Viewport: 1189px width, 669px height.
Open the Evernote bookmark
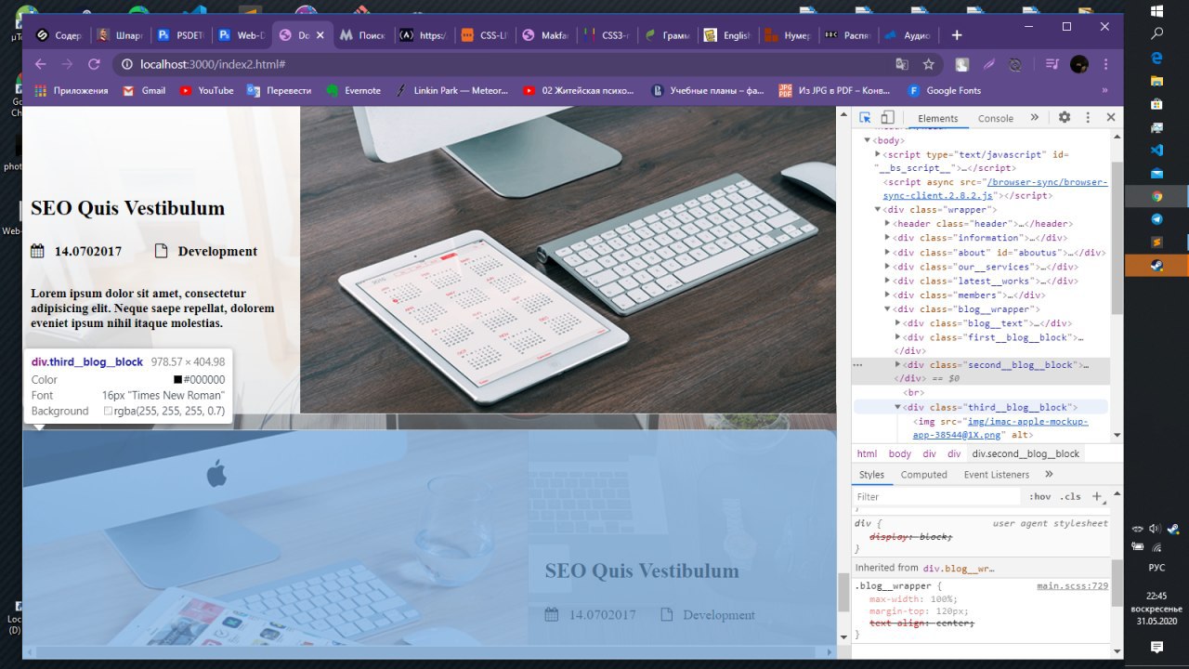pos(353,90)
